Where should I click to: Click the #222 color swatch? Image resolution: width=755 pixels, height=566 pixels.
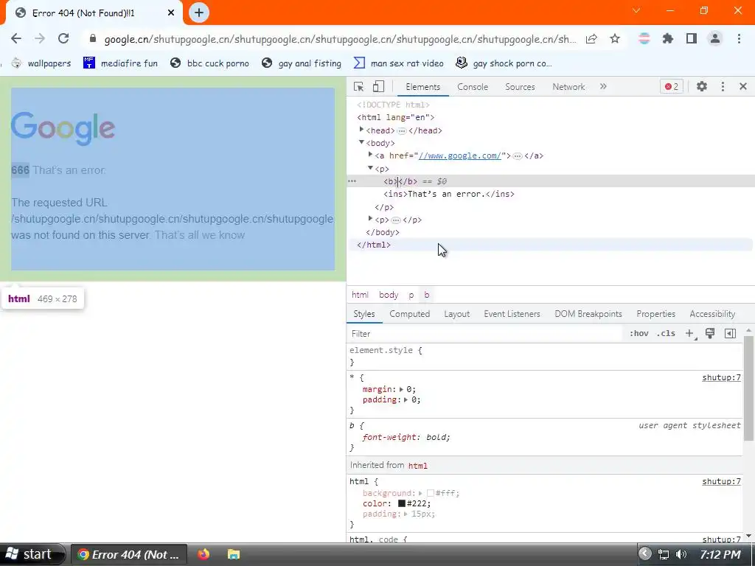pos(402,503)
